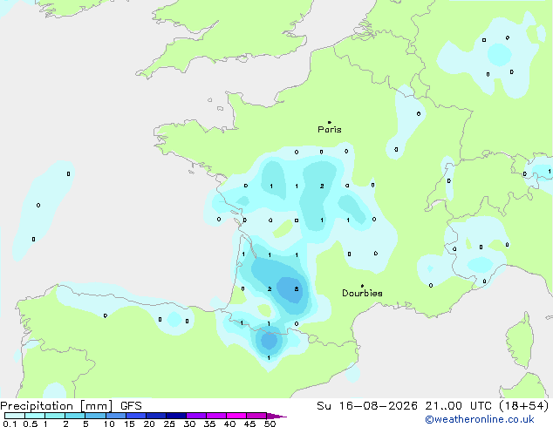Click the over-50 mm legend arrow tip
This screenshot has height=427, width=553.
point(276,416)
